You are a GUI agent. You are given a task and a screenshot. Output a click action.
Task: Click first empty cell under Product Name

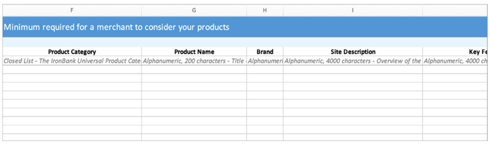(x=194, y=69)
